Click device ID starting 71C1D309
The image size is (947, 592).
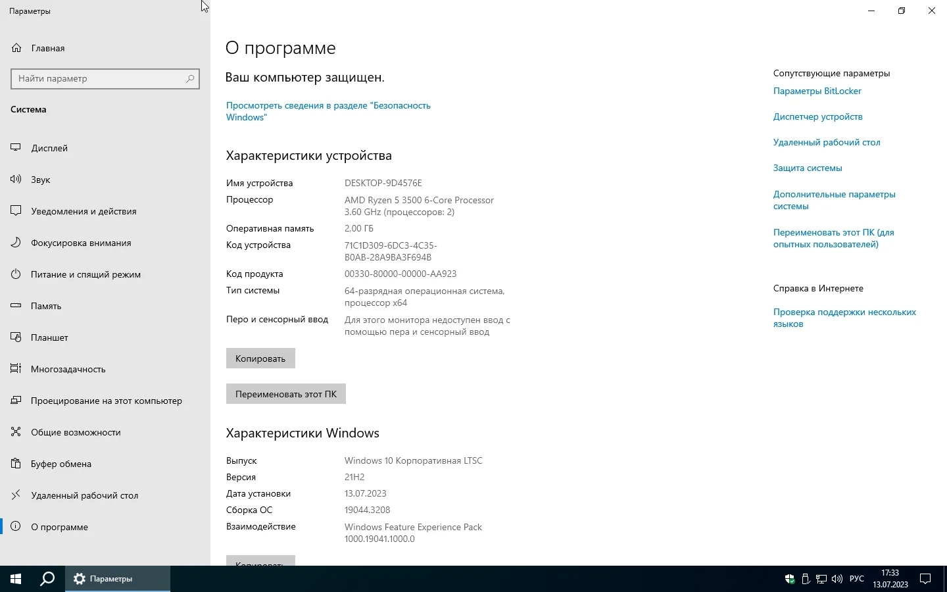(391, 251)
